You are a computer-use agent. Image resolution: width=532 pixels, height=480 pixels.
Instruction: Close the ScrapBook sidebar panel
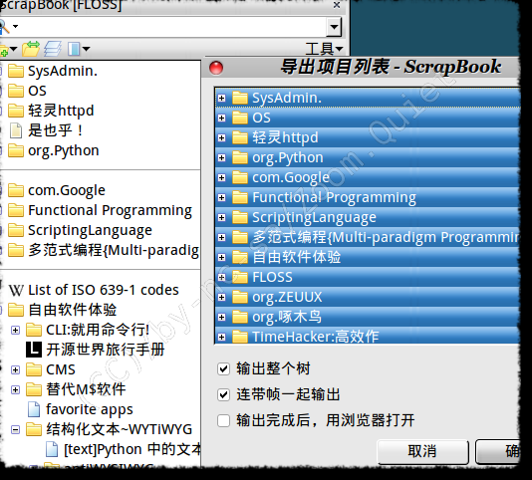click(x=336, y=5)
